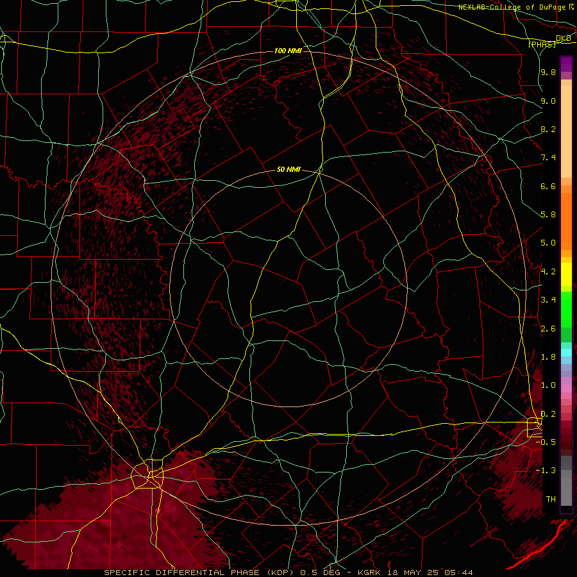Click the 7.4 scale value
Screen dimensions: 577x577
coord(548,158)
